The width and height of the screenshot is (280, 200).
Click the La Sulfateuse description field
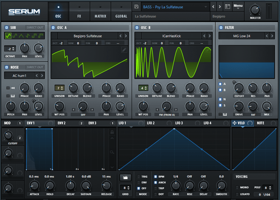click(171, 16)
